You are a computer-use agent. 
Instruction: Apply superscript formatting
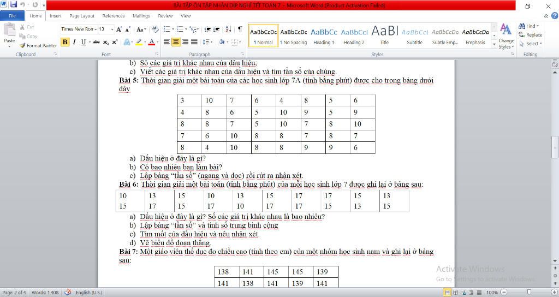[x=115, y=42]
